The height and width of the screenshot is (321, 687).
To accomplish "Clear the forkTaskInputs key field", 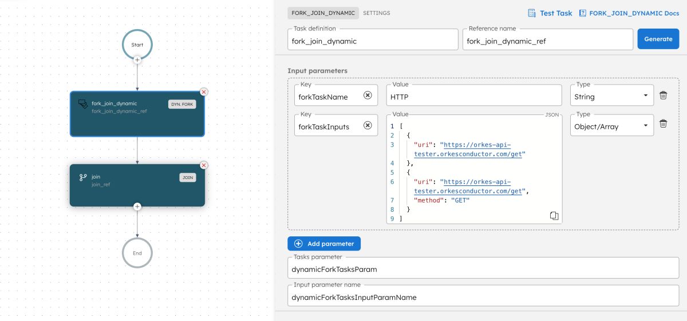I will [x=368, y=125].
